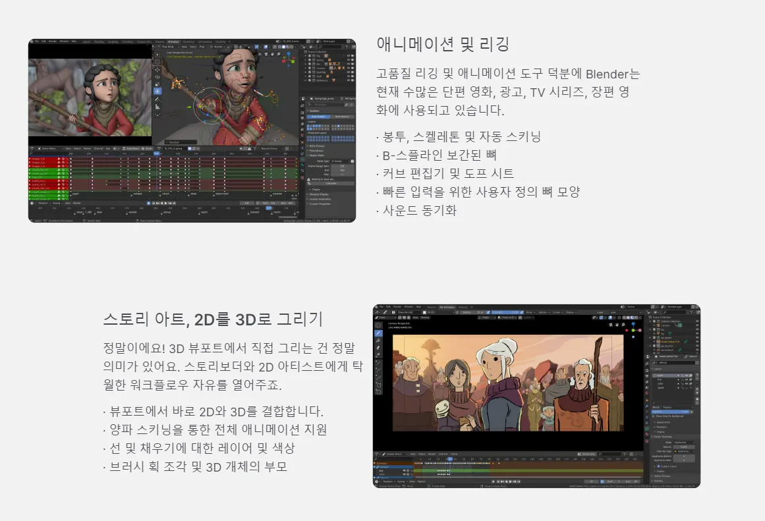This screenshot has height=521, width=765.
Task: Click the bullet '브러시 획 조각 및 3D 개체의 부모'
Action: [195, 467]
